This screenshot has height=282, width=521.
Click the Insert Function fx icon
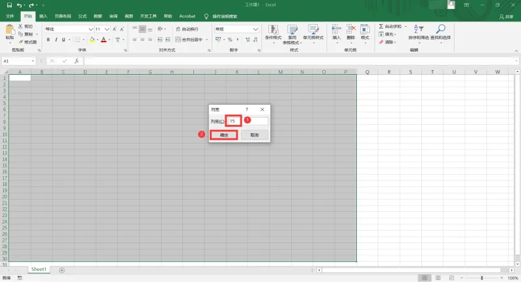tap(76, 61)
